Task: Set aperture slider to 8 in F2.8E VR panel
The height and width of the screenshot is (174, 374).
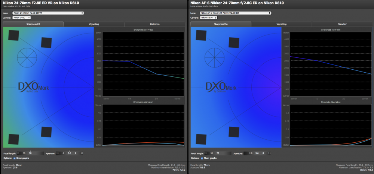Action: click(x=76, y=154)
